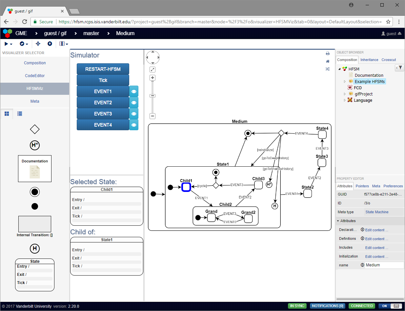Viewport: 405px width, 311px height.
Task: Select Documentation item in Object Browser tree
Action: (x=369, y=75)
